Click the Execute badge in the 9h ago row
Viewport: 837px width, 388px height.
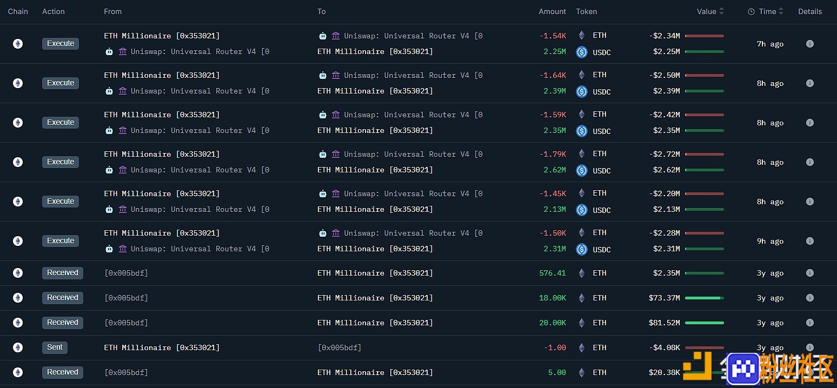coord(61,241)
